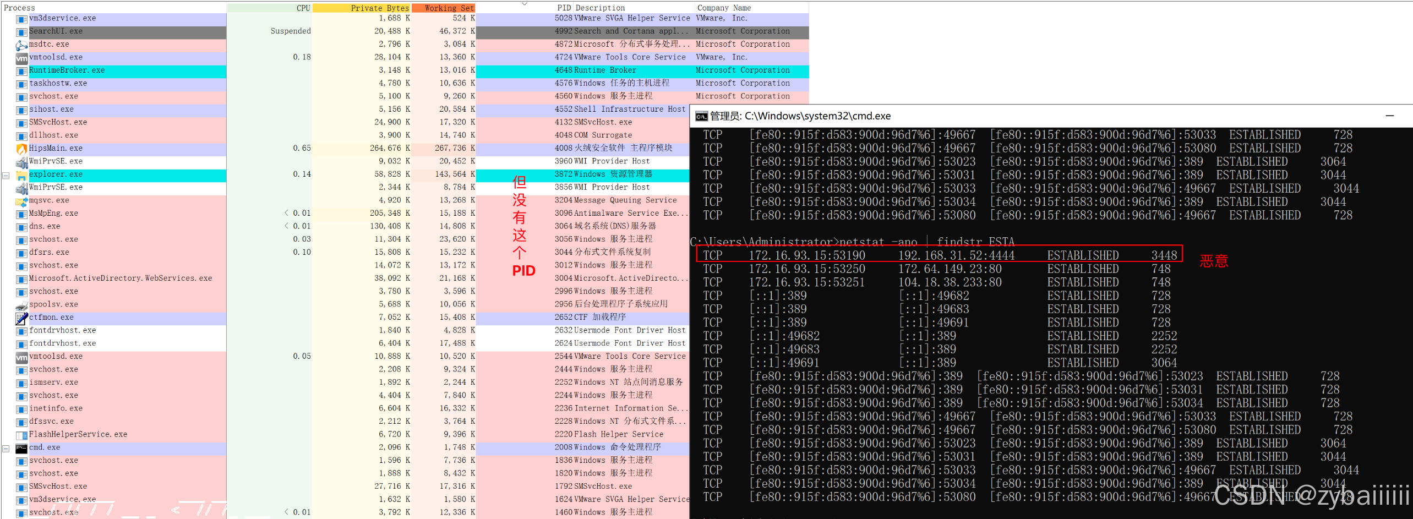Click the 143,564 K working set value

pyautogui.click(x=455, y=174)
